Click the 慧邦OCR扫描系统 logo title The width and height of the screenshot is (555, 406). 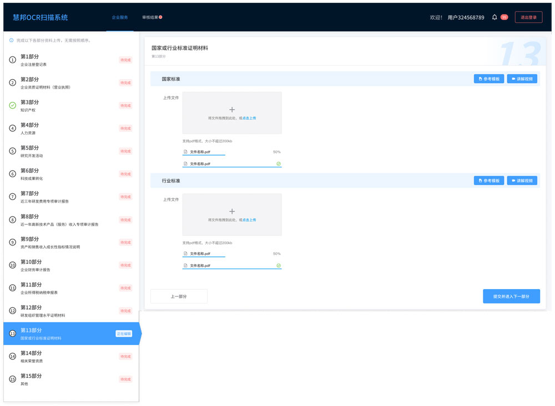[x=41, y=17]
